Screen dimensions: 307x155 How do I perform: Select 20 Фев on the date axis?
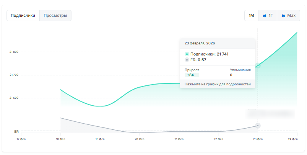[139, 140]
